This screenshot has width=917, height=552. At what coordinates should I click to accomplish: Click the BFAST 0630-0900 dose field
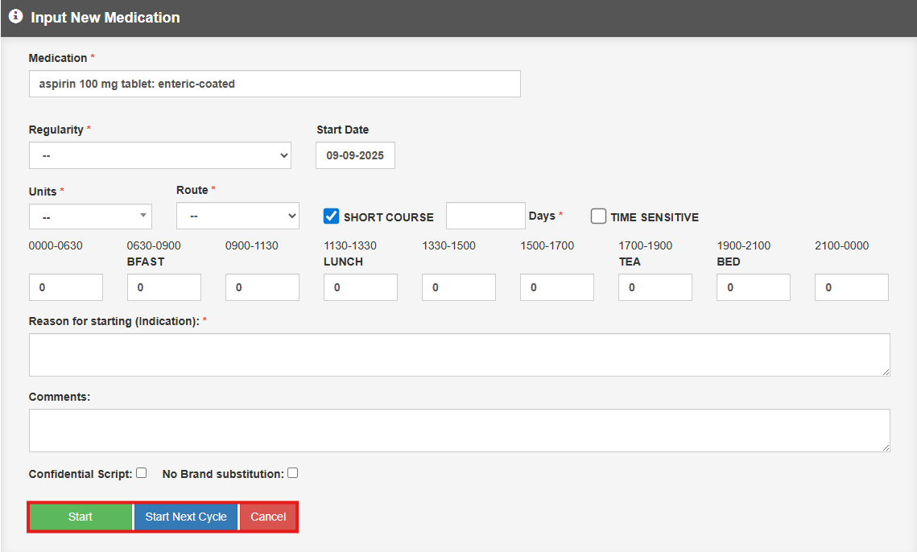pyautogui.click(x=164, y=287)
